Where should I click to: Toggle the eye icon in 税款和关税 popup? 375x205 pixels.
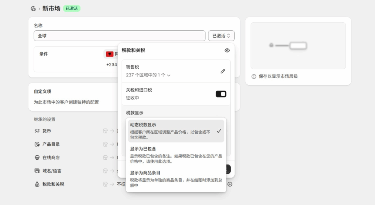point(227,50)
